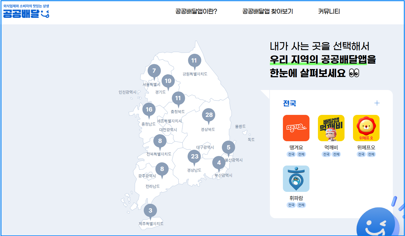
Task: Click the 전체 tag under 휘파람
Action: [x=301, y=205]
